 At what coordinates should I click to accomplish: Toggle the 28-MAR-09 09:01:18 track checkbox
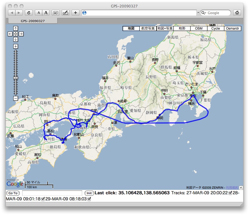pos(43,199)
